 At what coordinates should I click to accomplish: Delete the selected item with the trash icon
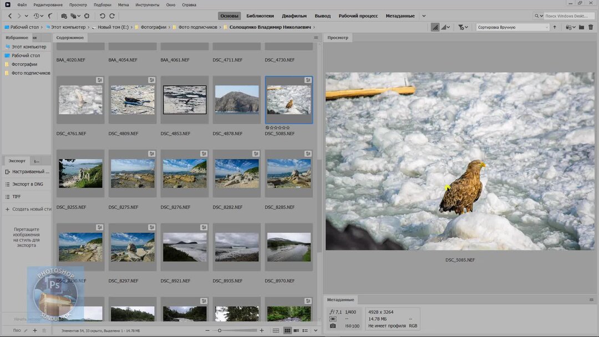tap(591, 27)
